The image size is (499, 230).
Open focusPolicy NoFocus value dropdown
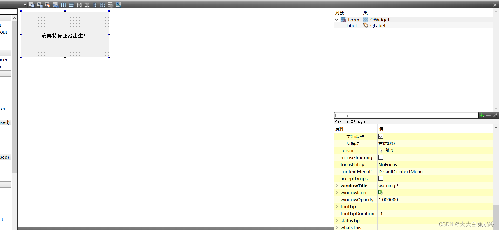pos(435,164)
